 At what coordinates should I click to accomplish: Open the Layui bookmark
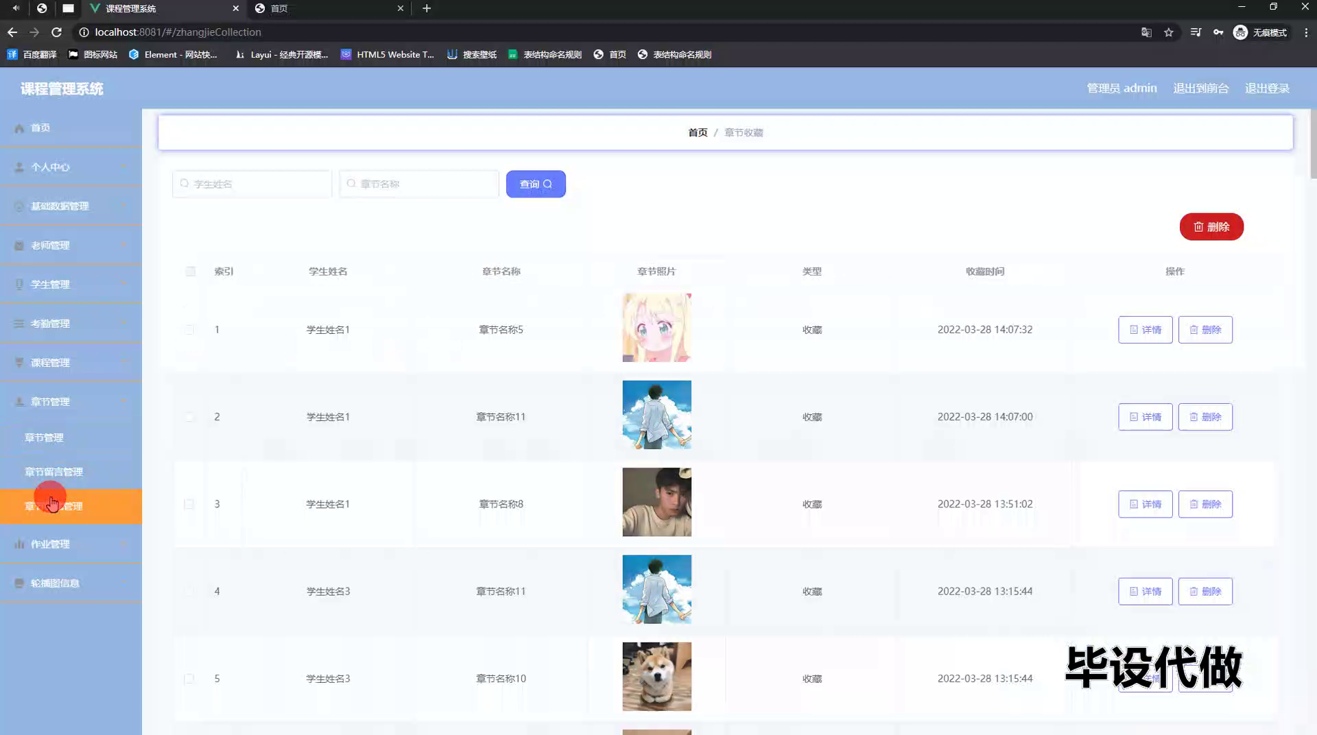coord(281,54)
